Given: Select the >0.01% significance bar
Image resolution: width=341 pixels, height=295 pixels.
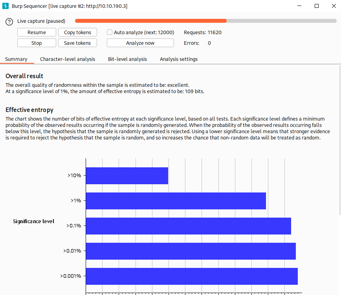Looking at the screenshot, I should (191, 251).
